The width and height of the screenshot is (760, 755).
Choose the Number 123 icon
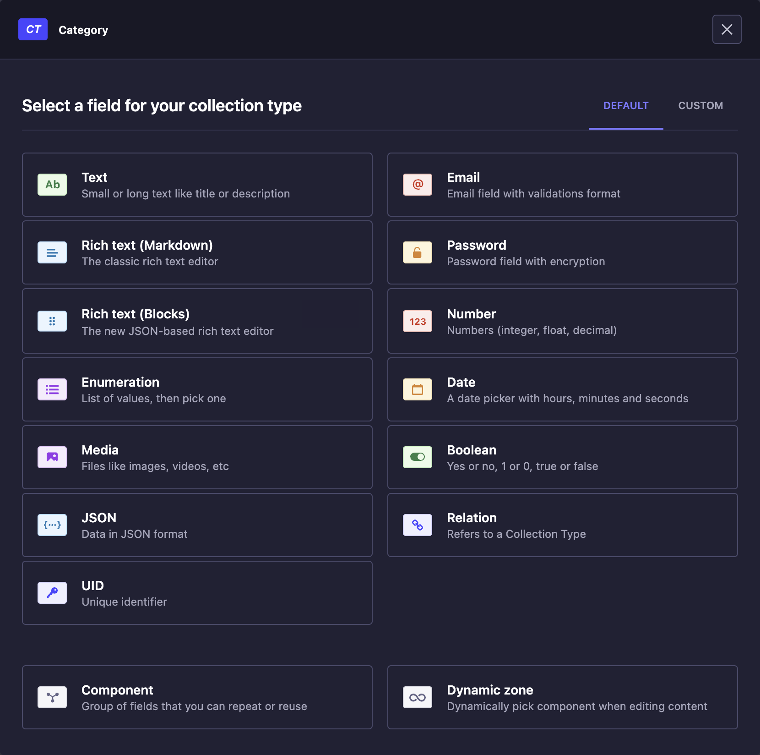(x=418, y=321)
